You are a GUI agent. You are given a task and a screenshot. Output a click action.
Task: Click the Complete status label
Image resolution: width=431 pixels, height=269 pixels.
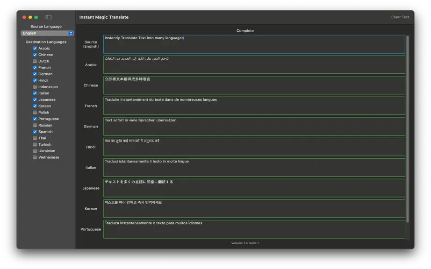[x=245, y=31]
